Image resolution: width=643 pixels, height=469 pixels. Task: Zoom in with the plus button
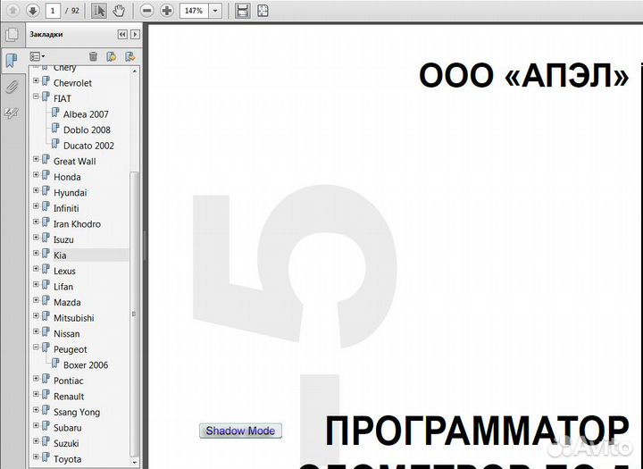(167, 10)
